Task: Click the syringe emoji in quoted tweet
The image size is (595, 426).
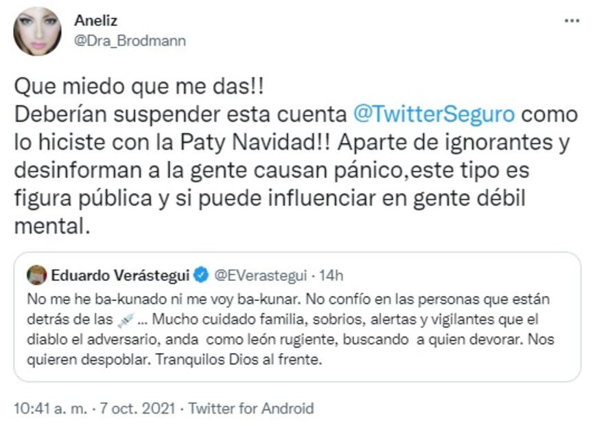Action: (125, 320)
